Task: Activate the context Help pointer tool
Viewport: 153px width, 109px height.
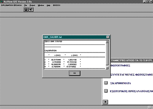Action: (x=31, y=9)
